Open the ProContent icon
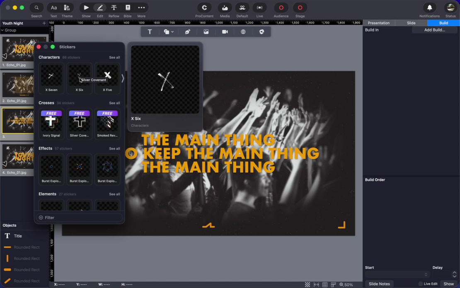 [x=204, y=7]
